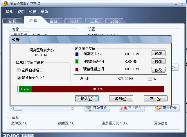Click 修改 button for 硬盘剩余空间
This screenshot has width=187, height=137.
pos(158,61)
